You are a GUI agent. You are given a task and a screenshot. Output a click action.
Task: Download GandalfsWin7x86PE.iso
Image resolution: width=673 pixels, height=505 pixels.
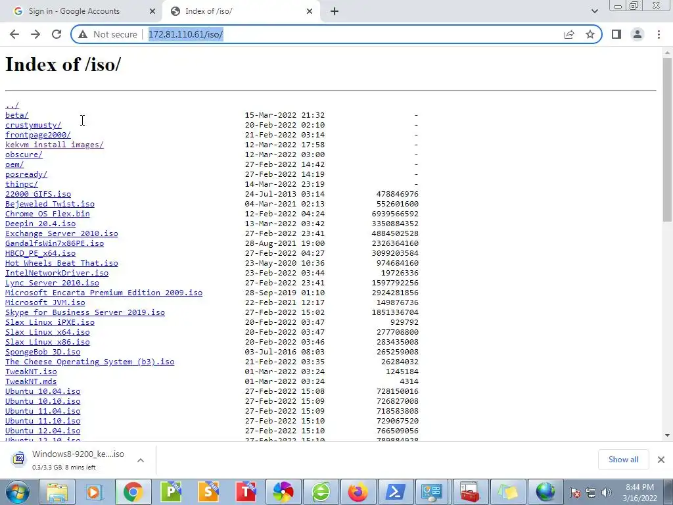click(55, 243)
